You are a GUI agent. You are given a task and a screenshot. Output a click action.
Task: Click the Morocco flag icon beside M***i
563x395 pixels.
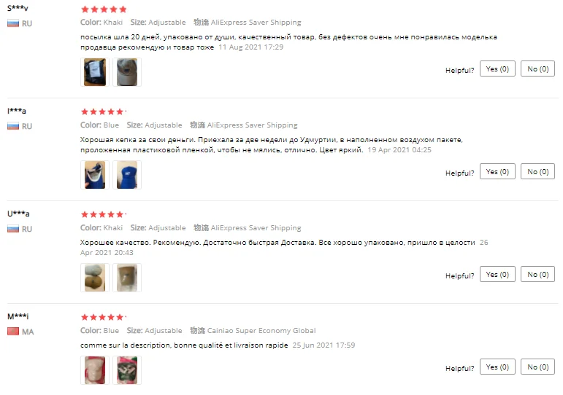click(13, 332)
